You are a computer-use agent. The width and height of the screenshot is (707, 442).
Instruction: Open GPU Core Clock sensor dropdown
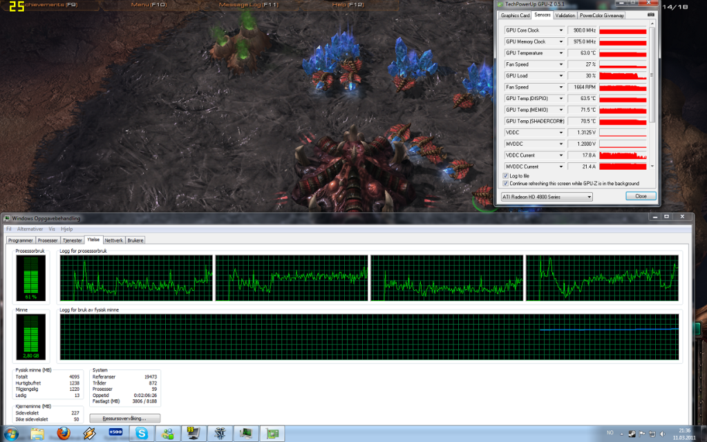pos(561,30)
